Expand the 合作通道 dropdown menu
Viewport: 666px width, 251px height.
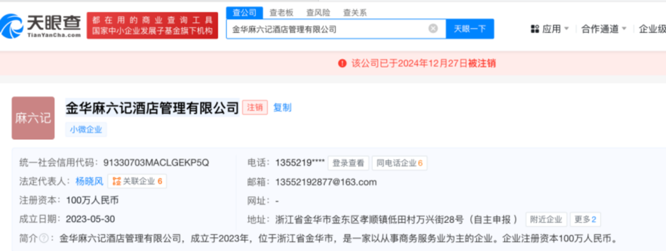(604, 29)
